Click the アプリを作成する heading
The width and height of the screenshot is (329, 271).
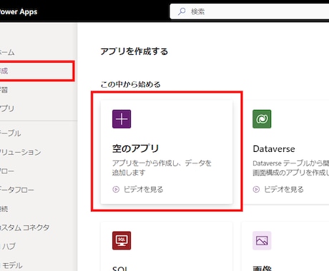click(x=134, y=51)
